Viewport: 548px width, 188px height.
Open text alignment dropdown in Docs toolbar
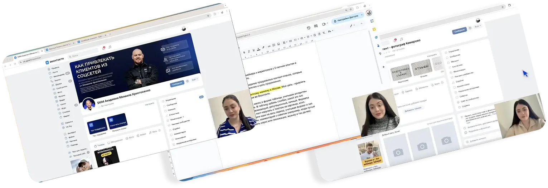(x=285, y=43)
